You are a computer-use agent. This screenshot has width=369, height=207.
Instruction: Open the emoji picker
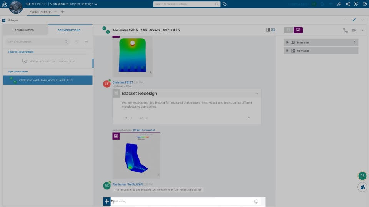(256, 201)
